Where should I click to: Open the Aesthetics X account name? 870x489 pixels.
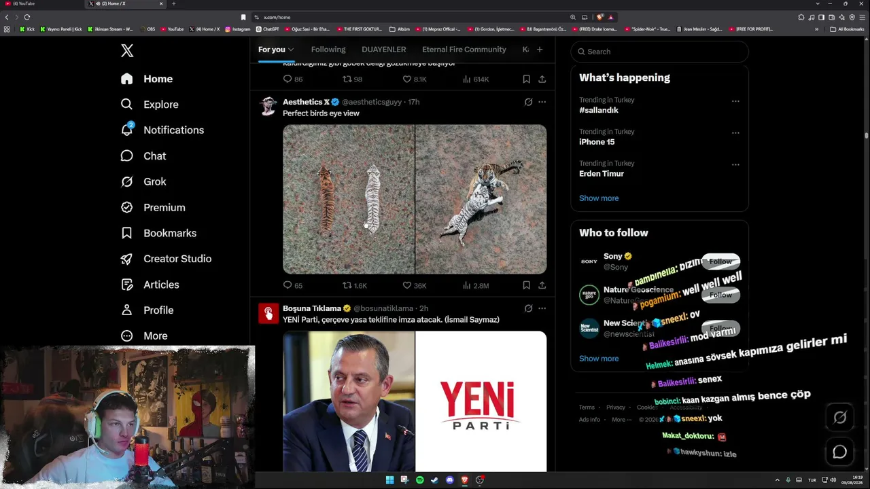(x=306, y=102)
